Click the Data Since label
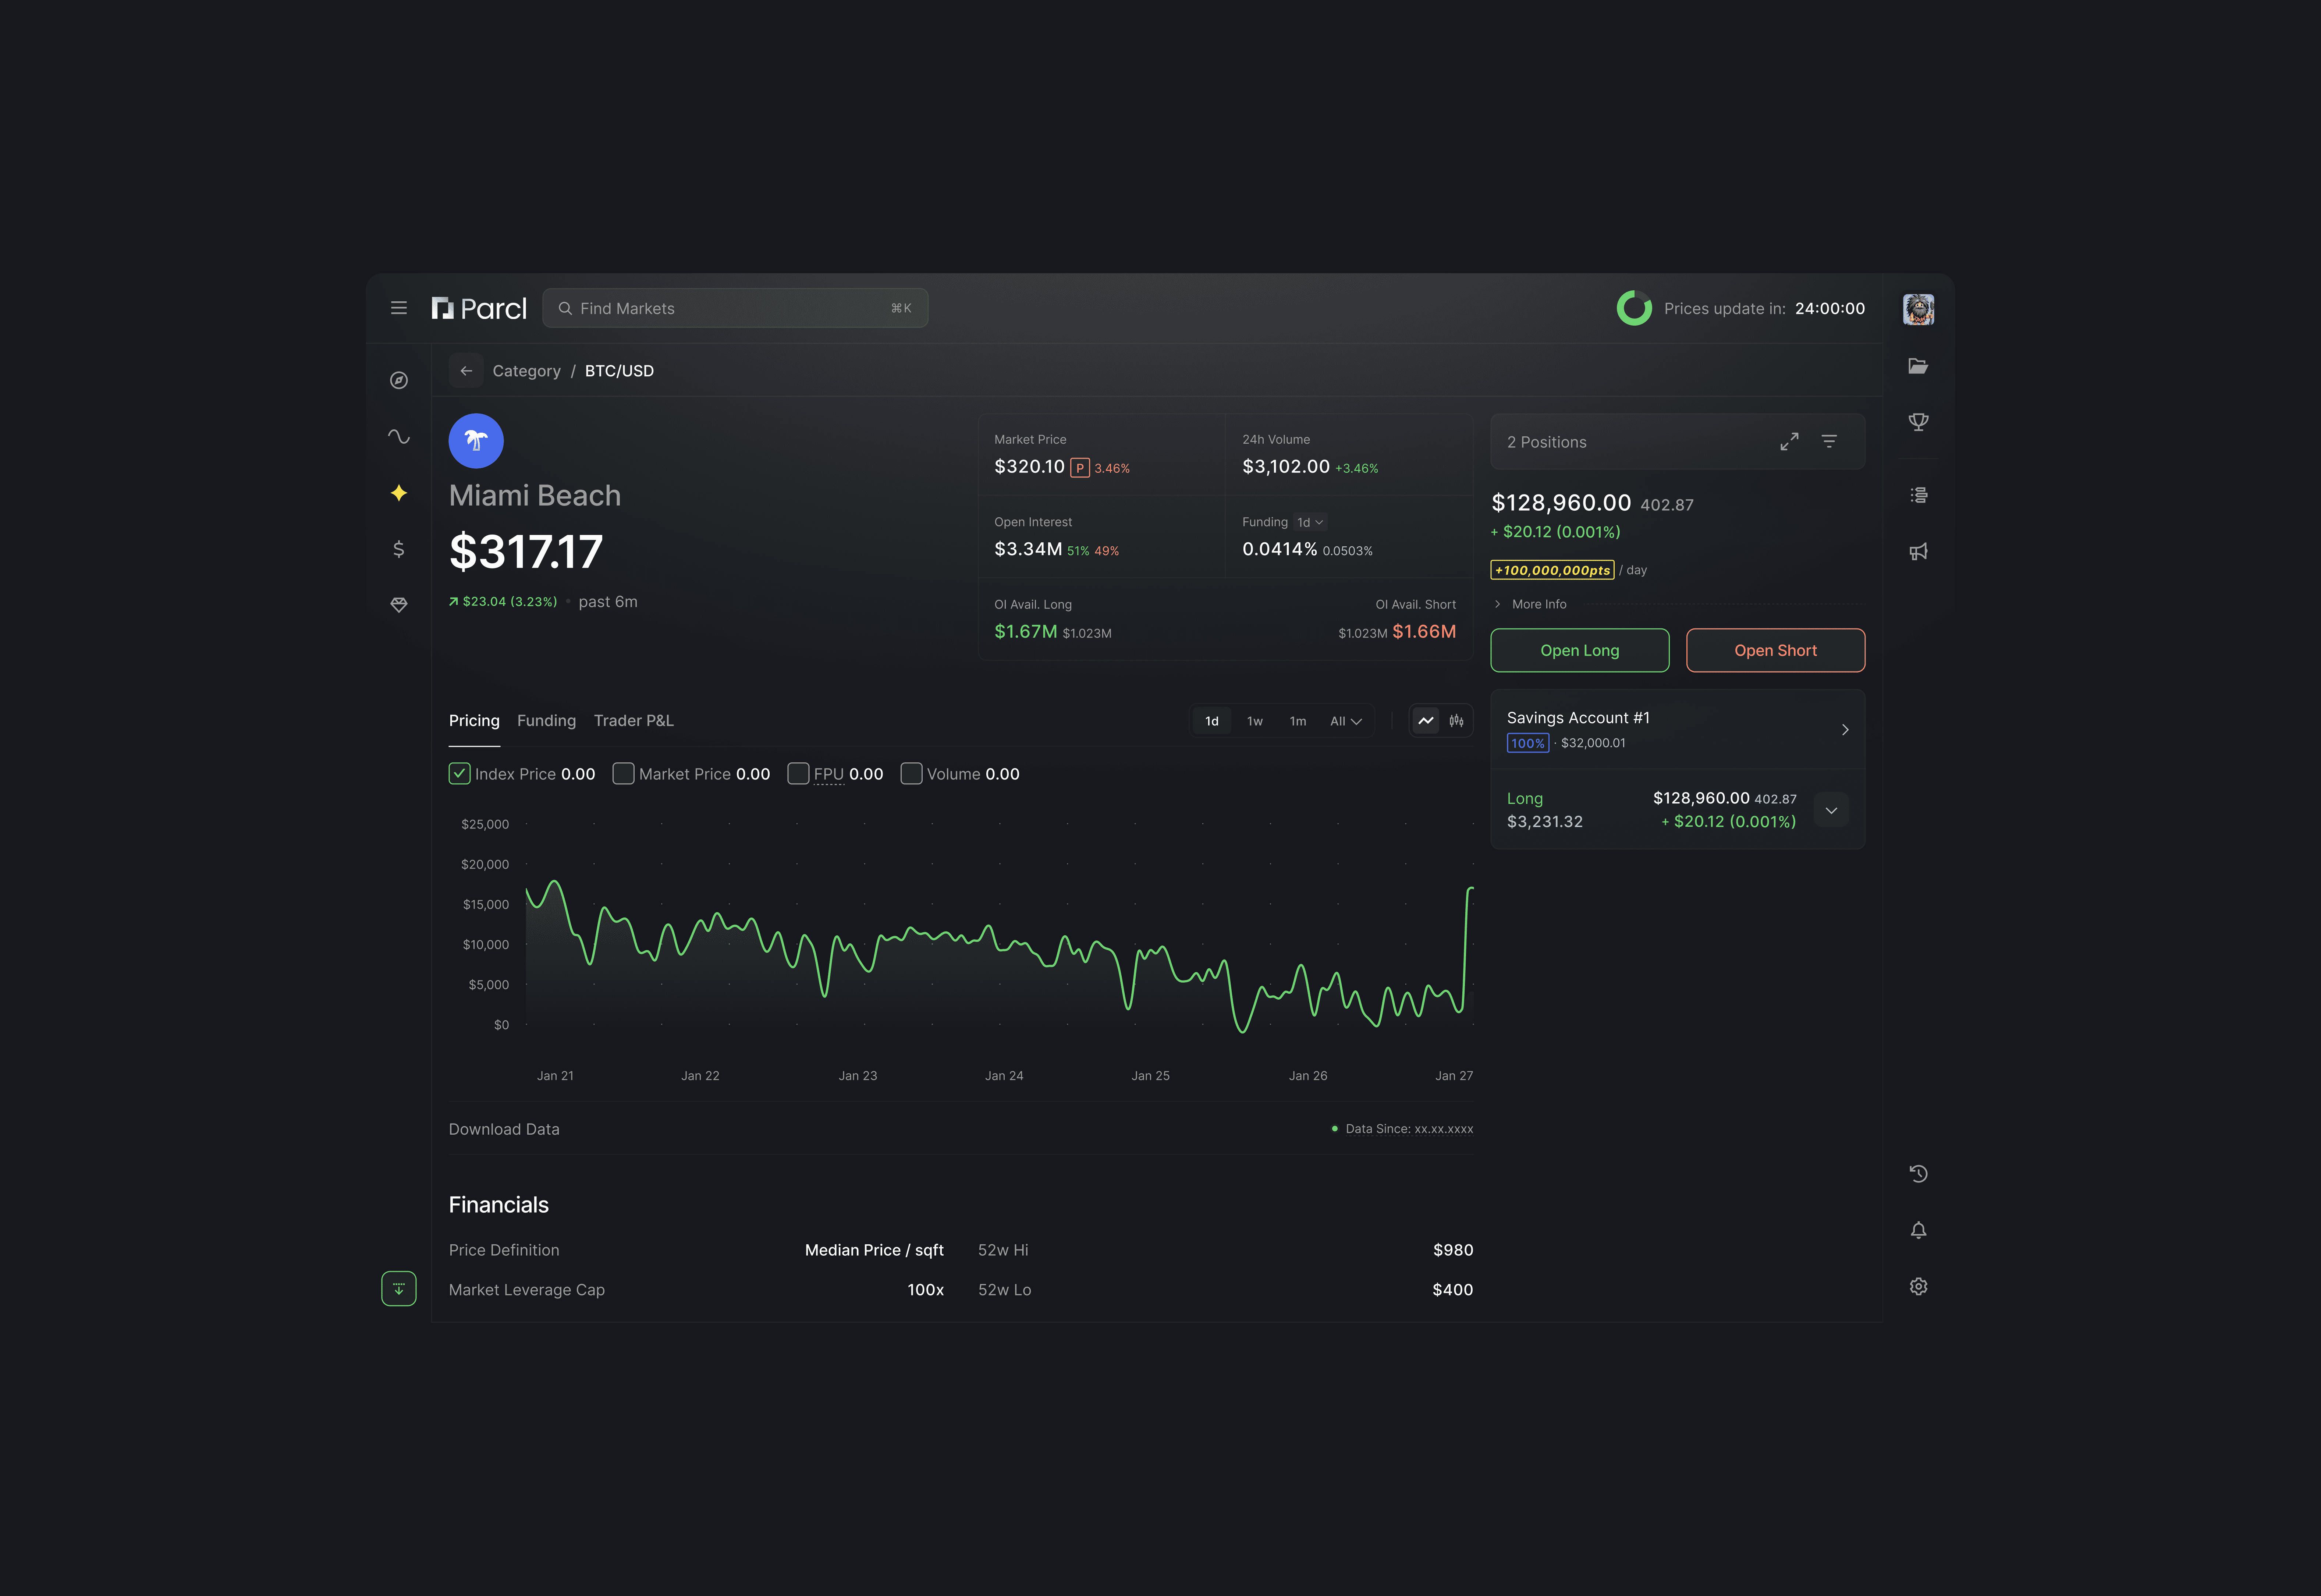The height and width of the screenshot is (1596, 2321). click(1409, 1129)
